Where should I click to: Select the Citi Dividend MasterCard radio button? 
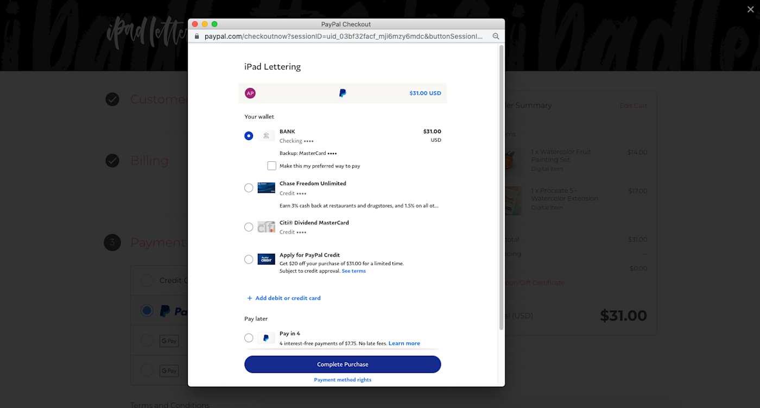tap(249, 227)
